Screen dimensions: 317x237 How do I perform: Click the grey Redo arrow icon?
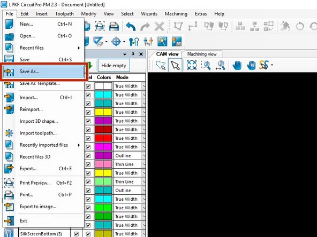tap(145, 26)
